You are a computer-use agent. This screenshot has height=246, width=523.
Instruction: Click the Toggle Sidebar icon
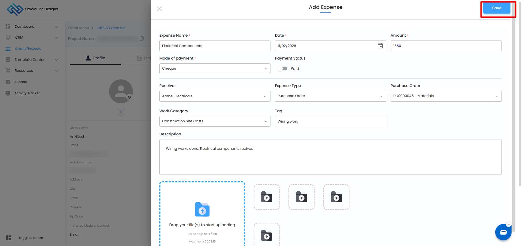click(x=9, y=238)
